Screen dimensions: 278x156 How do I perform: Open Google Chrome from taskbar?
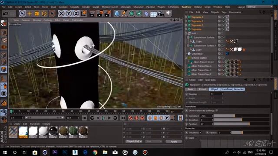click(95, 152)
